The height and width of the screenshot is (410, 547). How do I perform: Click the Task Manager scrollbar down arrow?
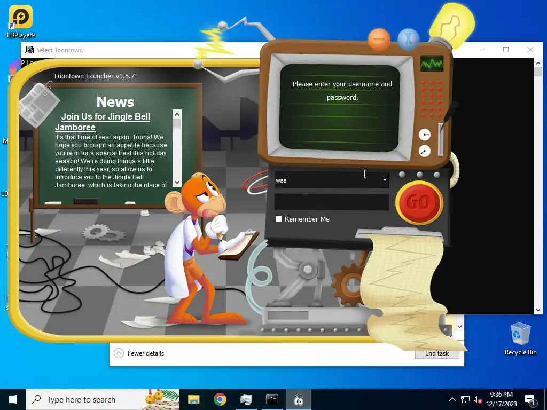point(459,327)
